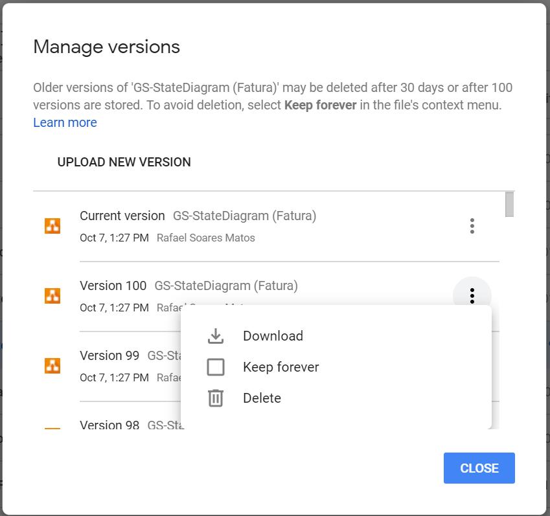This screenshot has width=550, height=516.
Task: Select Delete from the context menu
Action: 262,398
